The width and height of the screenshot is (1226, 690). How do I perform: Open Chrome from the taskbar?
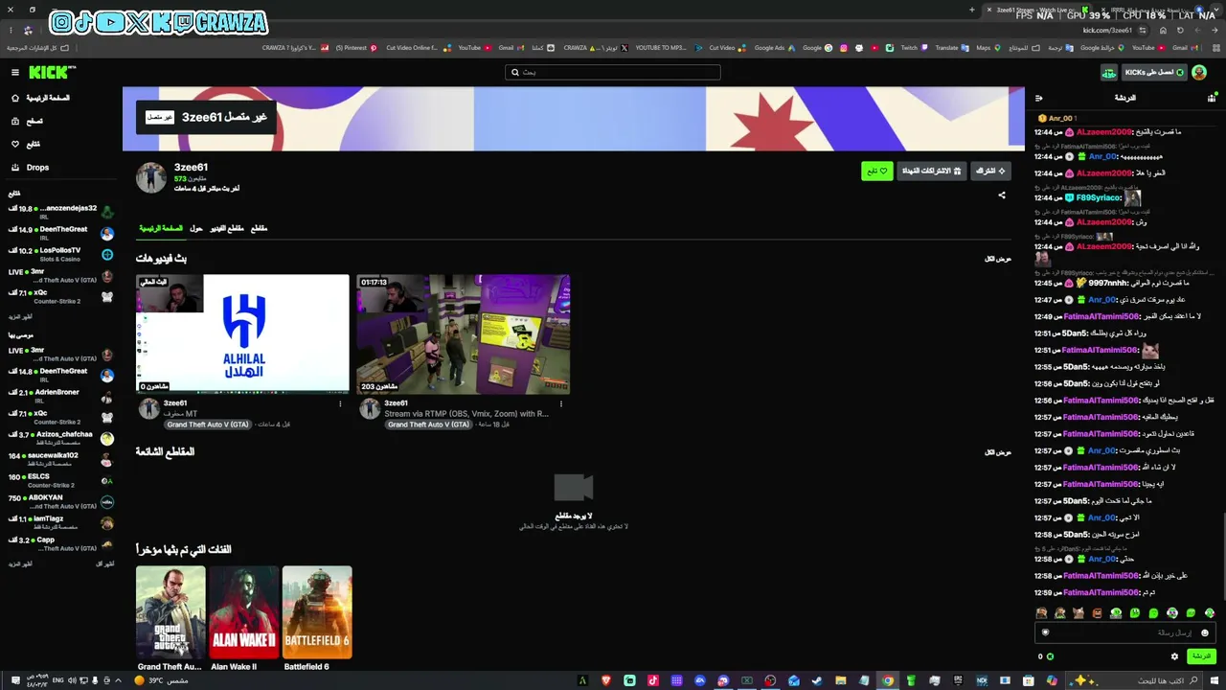coord(888,680)
